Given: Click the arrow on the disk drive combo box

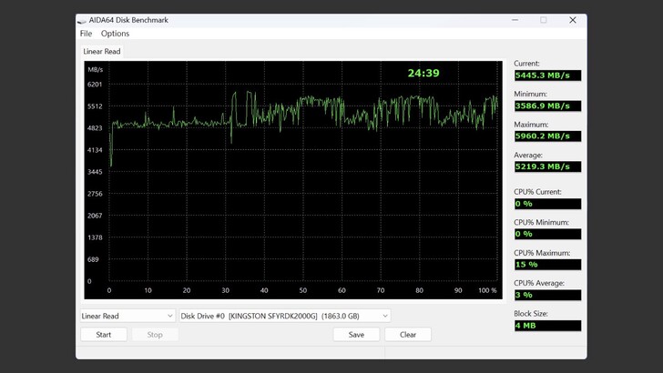Looking at the screenshot, I should (384, 316).
